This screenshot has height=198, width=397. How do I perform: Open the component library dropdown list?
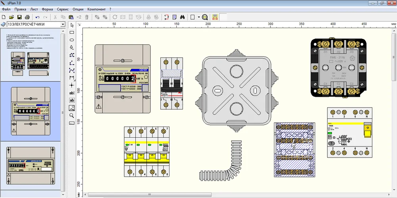point(62,25)
